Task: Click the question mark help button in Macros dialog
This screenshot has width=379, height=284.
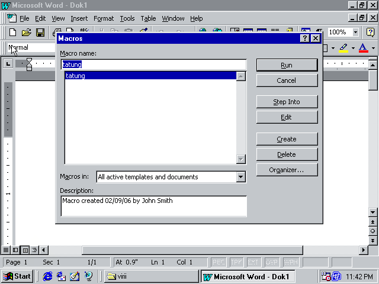Action: pos(304,38)
